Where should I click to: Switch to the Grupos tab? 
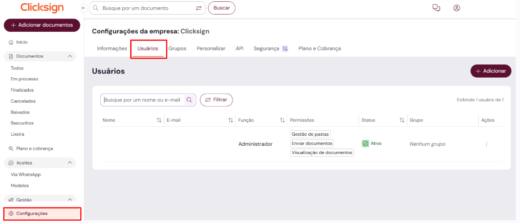[177, 49]
